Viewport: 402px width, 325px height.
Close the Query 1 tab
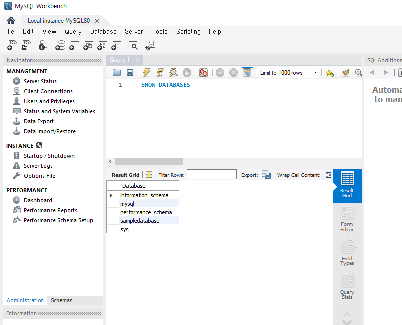click(137, 60)
